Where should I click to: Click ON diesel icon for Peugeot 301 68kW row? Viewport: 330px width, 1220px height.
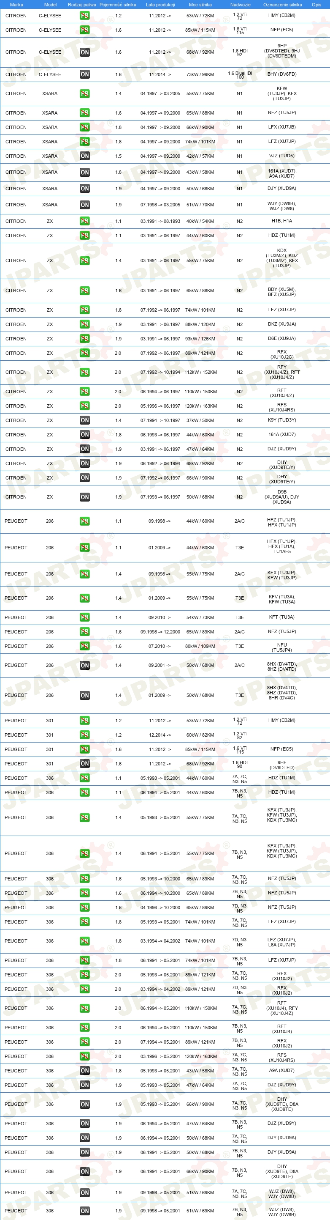point(85,763)
